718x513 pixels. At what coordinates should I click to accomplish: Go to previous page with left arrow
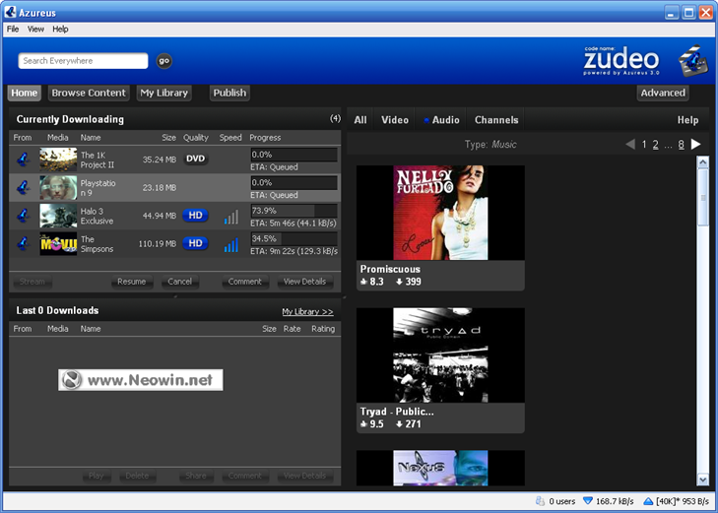point(630,145)
